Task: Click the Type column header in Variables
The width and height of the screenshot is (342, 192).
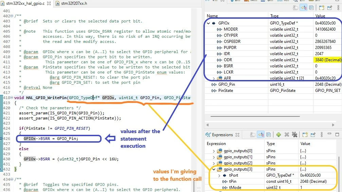Action: [274, 16]
